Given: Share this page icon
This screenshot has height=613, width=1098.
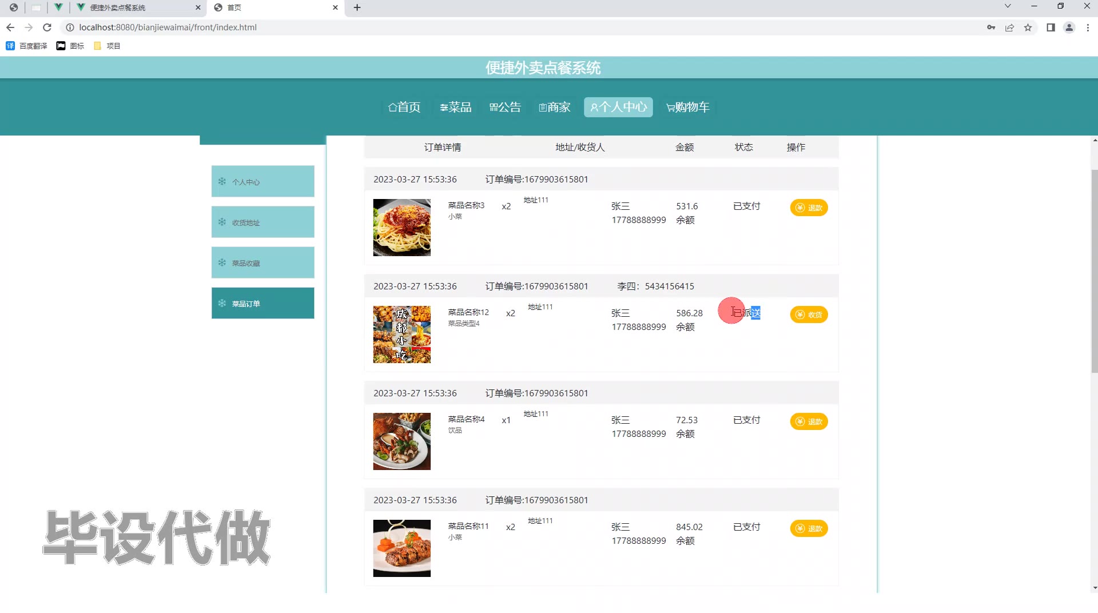Looking at the screenshot, I should pyautogui.click(x=1009, y=27).
